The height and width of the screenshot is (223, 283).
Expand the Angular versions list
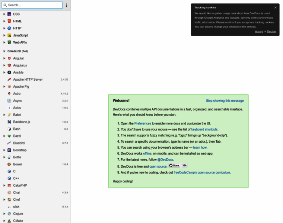[x=4, y=58]
